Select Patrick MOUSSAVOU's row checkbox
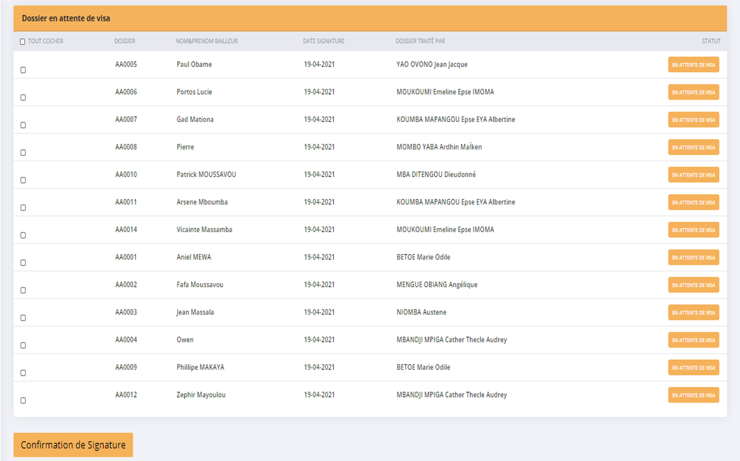The width and height of the screenshot is (740, 461). pyautogui.click(x=23, y=180)
